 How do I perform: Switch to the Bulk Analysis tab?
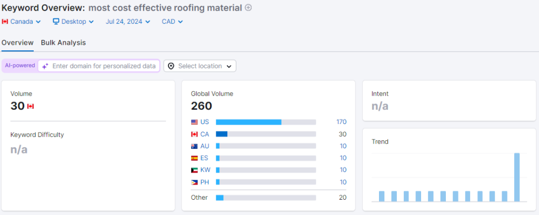coord(63,43)
